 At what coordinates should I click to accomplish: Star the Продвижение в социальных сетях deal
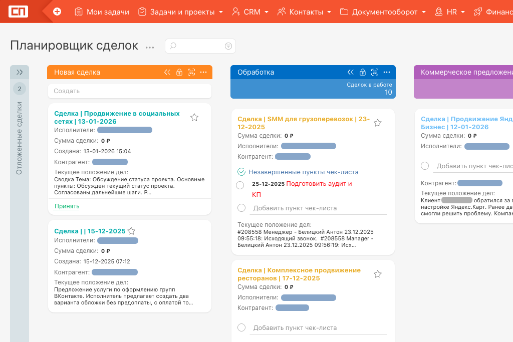194,118
